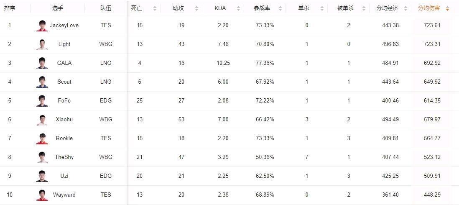This screenshot has width=459, height=205.
Task: Sort by 死亡 column arrows
Action: coord(155,8)
